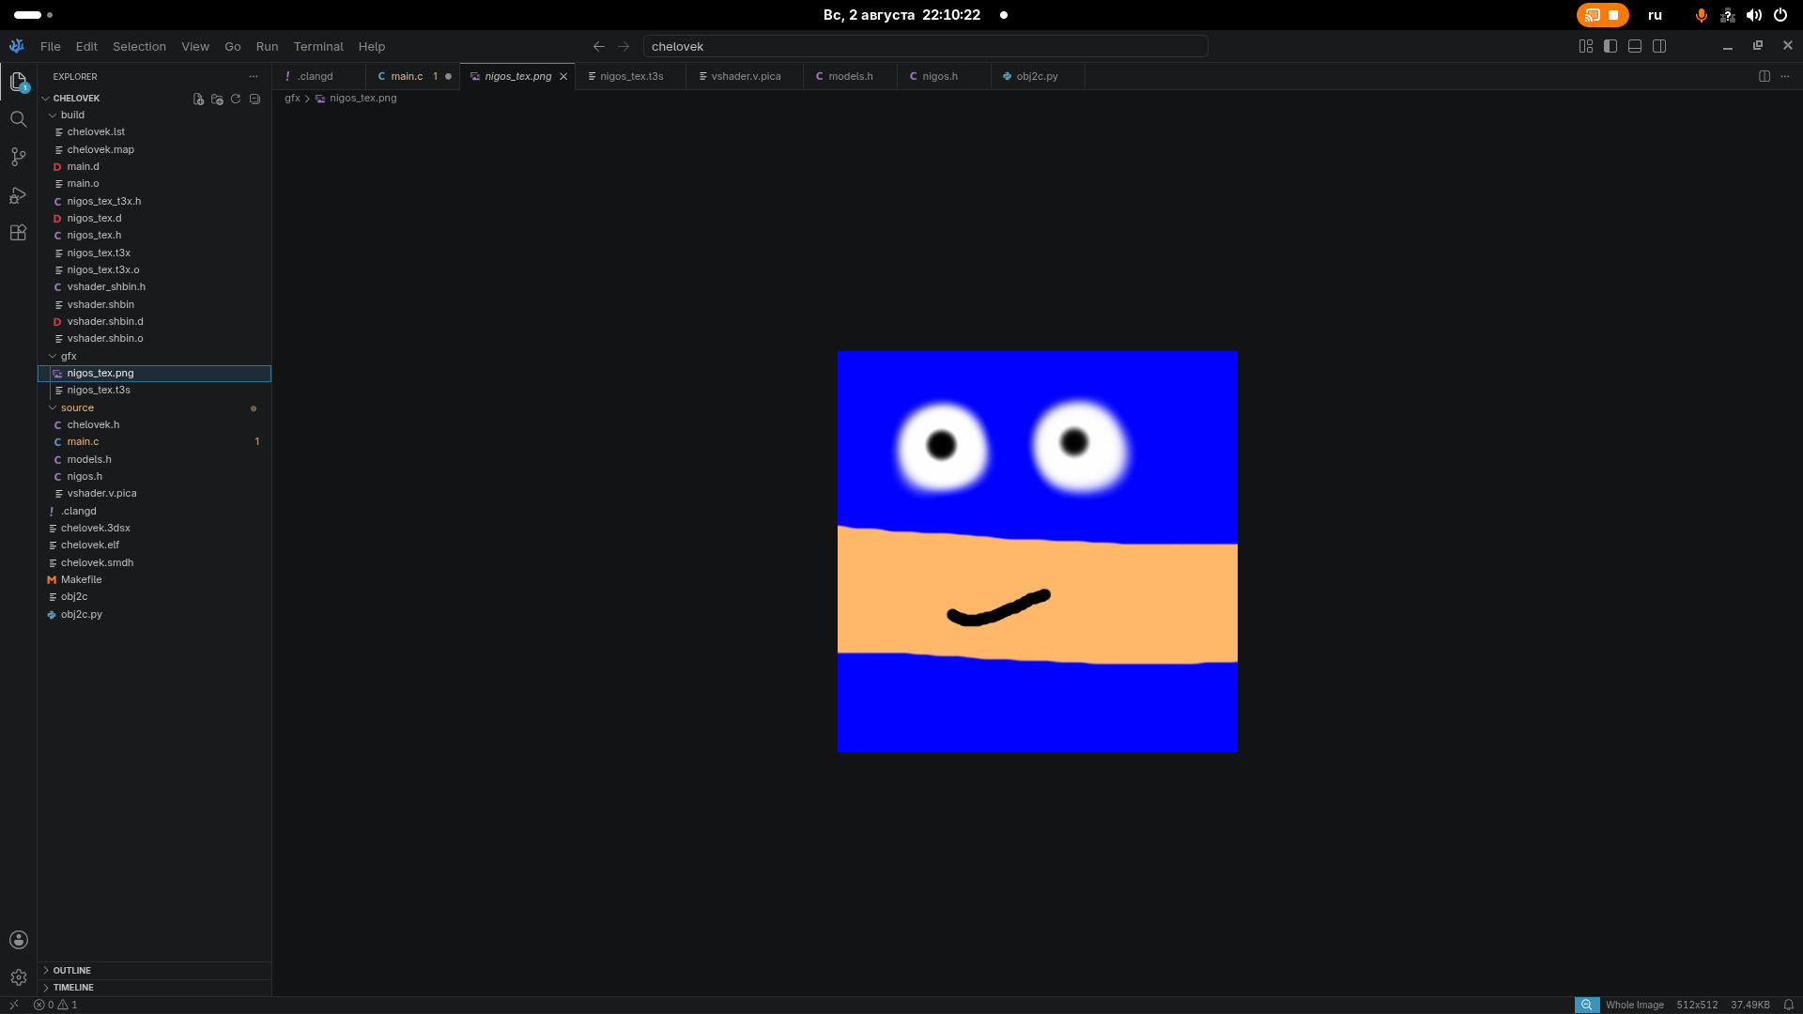1803x1014 pixels.
Task: Open Customize Layout icon
Action: pos(1586,46)
